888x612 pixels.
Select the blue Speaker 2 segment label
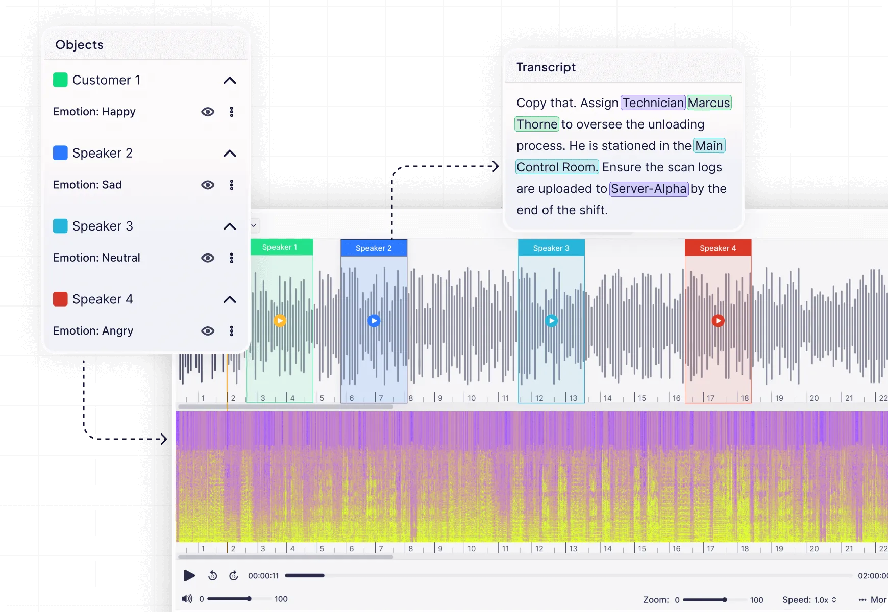click(374, 248)
